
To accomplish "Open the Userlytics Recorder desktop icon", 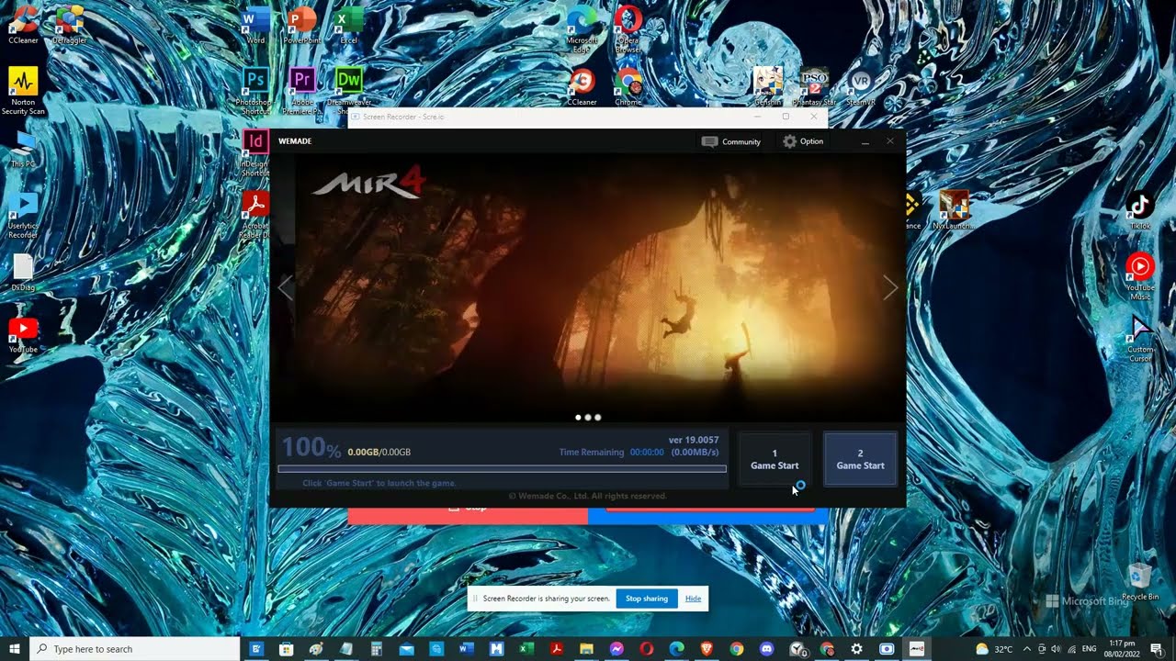I will tap(23, 215).
